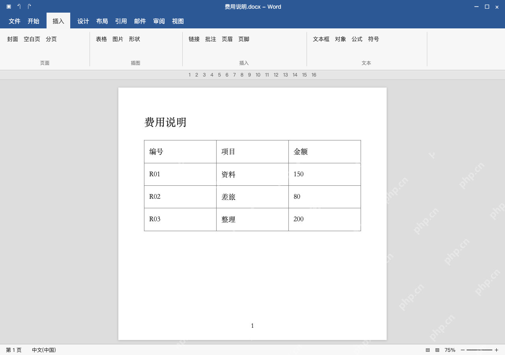Select the cell containing 200

click(x=325, y=219)
